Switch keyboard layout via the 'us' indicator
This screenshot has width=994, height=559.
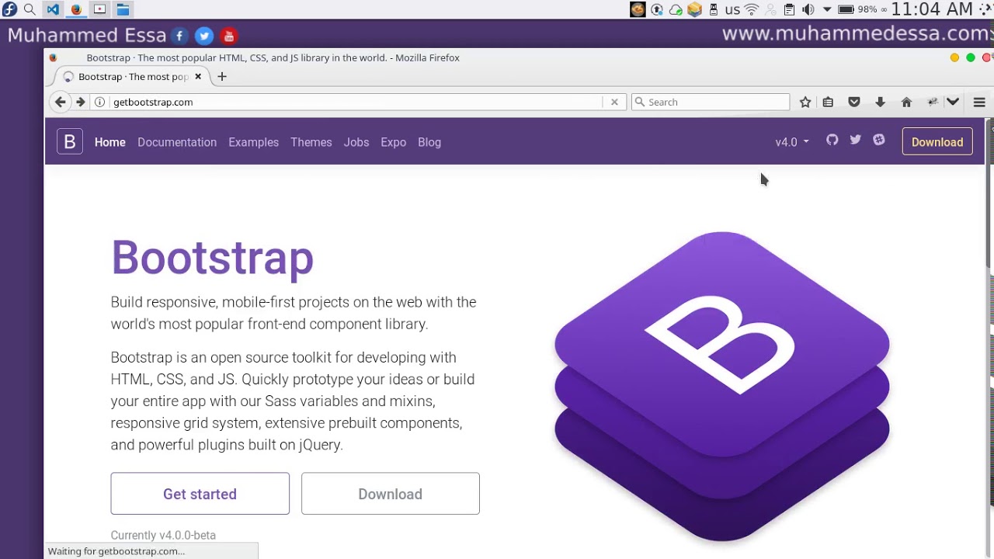tap(732, 10)
